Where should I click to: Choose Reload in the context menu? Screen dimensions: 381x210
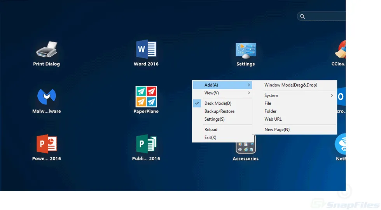222,130
